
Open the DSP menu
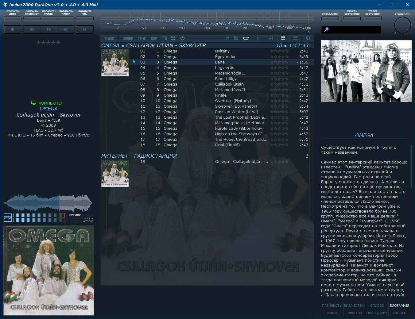tap(154, 38)
